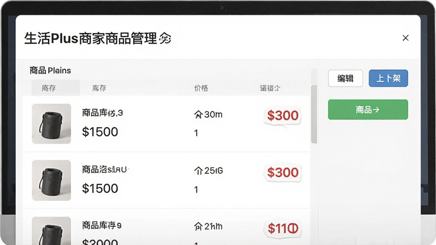The width and height of the screenshot is (436, 245).
Task: Click the $1500 price in the 30m row
Action: coord(100,132)
